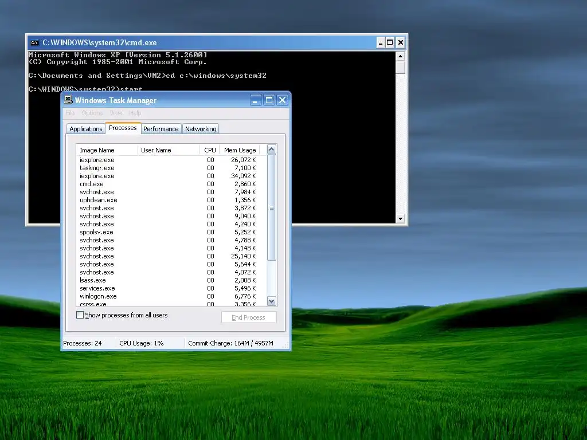Minimize the cmd.exe window
The height and width of the screenshot is (440, 587).
(x=381, y=42)
